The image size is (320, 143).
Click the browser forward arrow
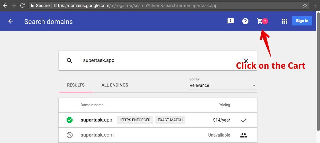14,6
